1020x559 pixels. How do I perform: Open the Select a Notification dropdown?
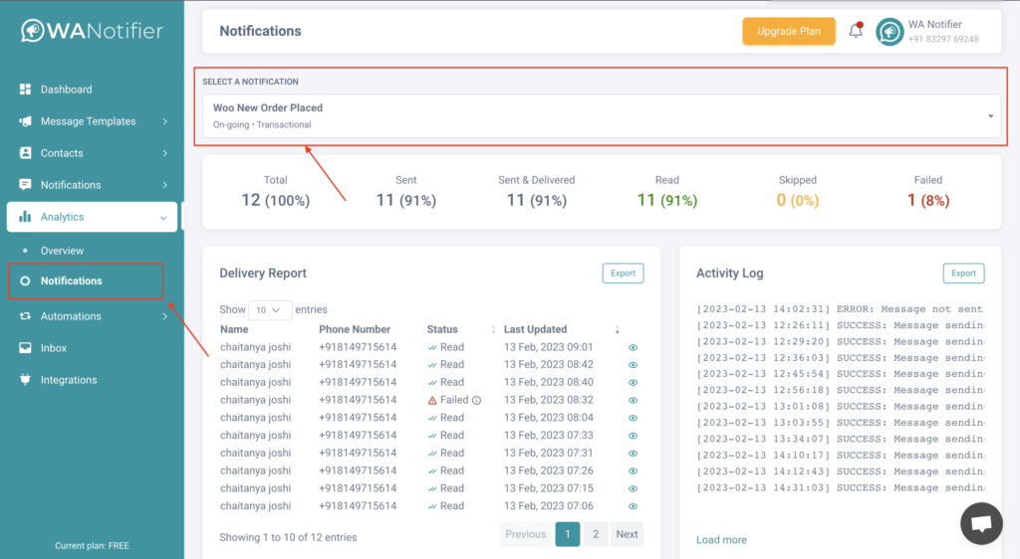point(602,115)
